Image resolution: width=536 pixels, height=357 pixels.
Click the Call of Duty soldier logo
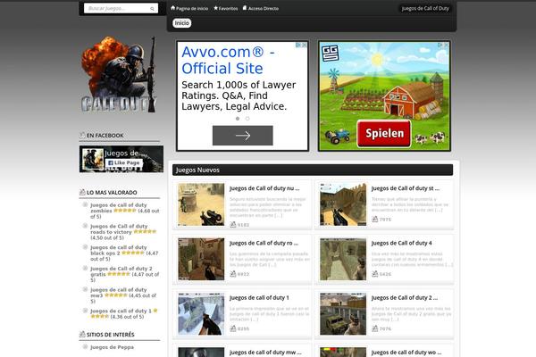coord(118,74)
